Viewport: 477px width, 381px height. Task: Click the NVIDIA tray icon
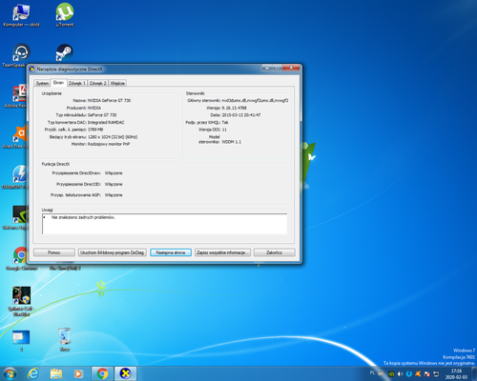(x=391, y=374)
